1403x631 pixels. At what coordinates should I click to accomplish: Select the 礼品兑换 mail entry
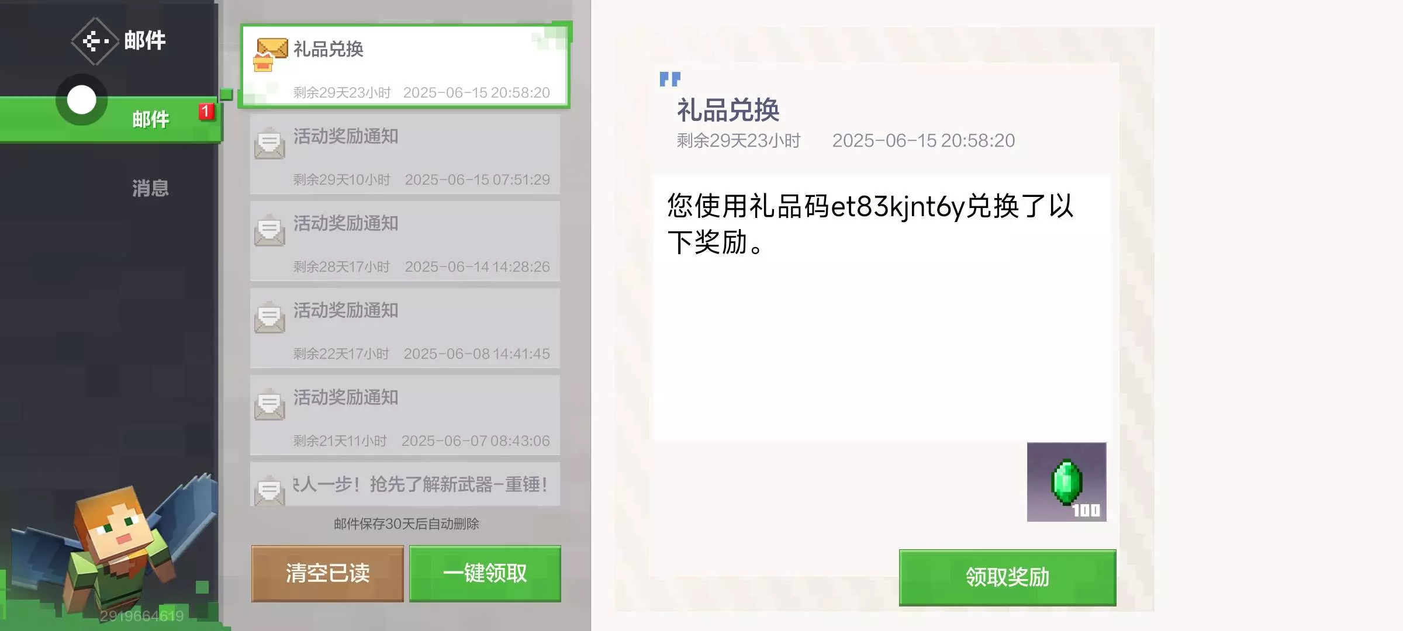[x=405, y=66]
